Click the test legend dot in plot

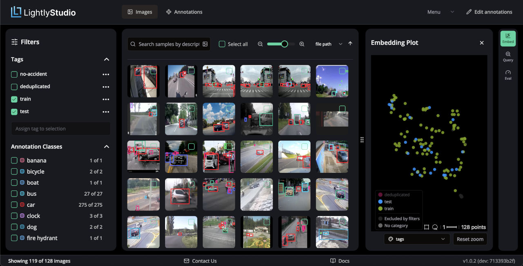pos(380,202)
